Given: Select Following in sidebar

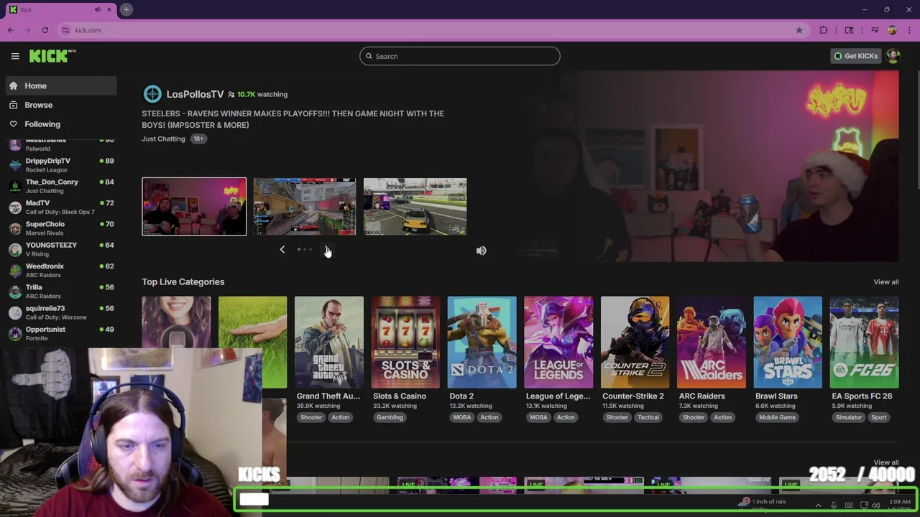Looking at the screenshot, I should click(x=62, y=124).
